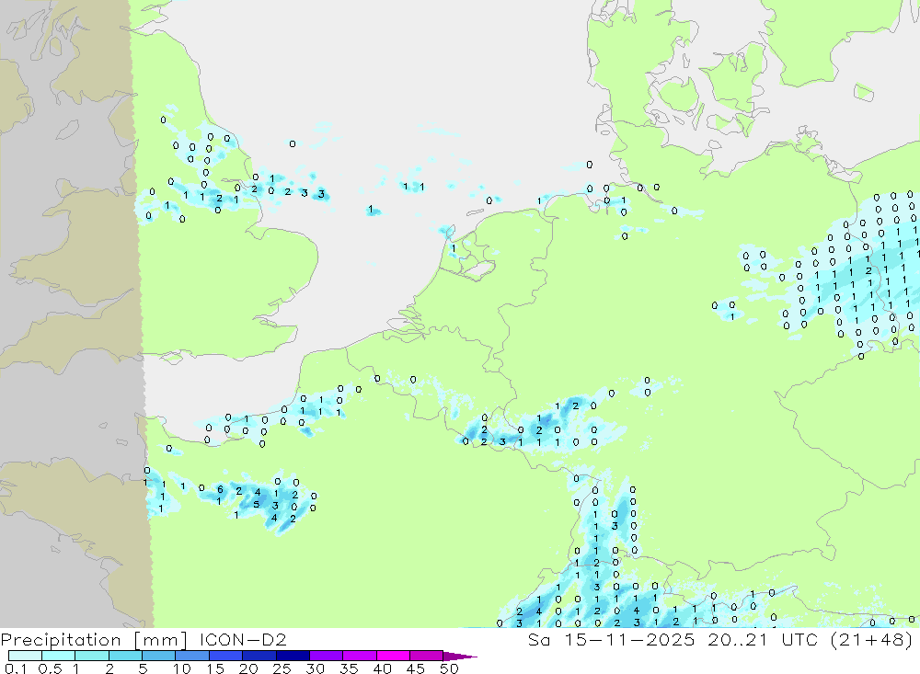
Task: Click the '[mm]' unit label
Action: [x=161, y=639]
